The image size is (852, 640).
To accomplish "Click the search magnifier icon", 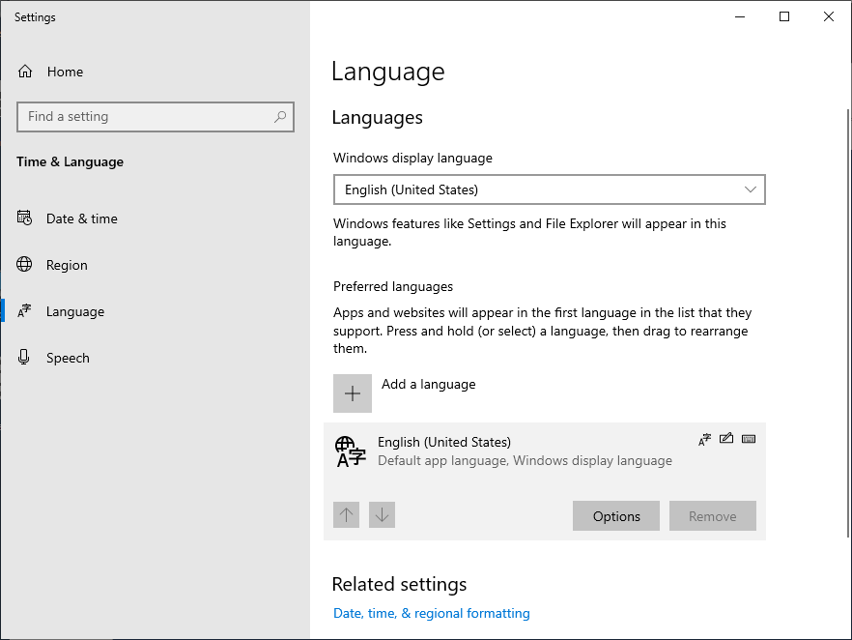I will pos(280,116).
